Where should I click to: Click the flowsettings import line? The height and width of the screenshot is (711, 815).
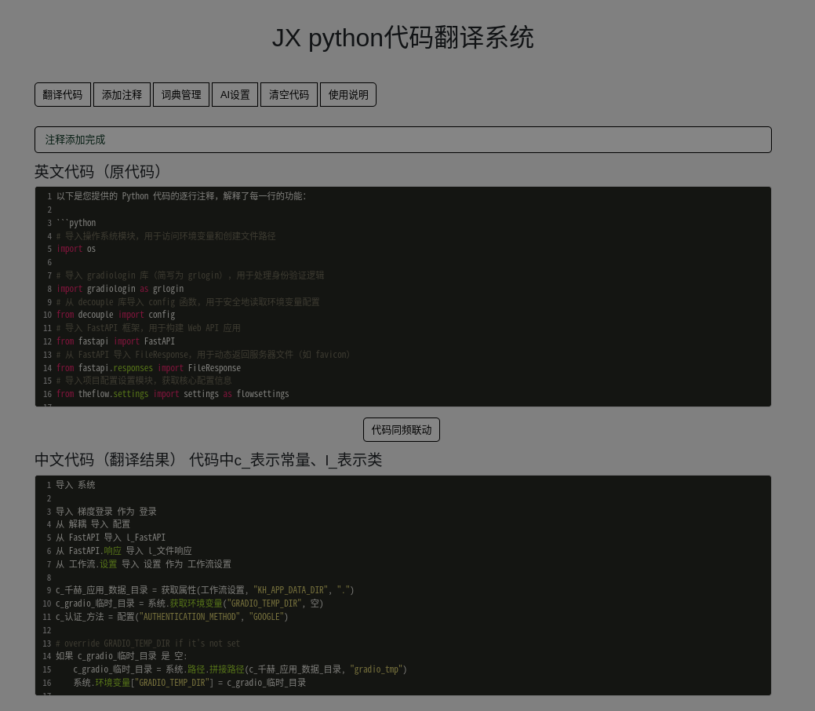click(173, 395)
